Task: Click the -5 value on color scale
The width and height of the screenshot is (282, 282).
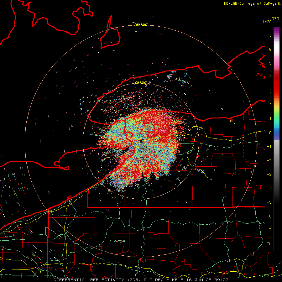Action: [x=269, y=202]
